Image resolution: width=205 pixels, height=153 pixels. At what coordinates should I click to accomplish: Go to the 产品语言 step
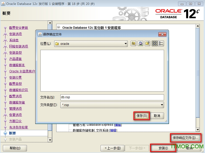click(x=16, y=59)
